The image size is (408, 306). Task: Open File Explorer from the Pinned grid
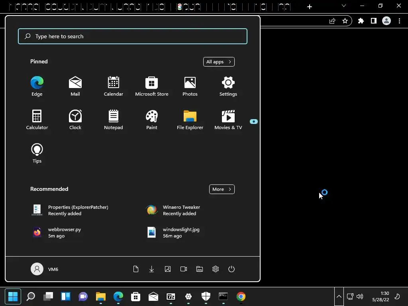(190, 120)
